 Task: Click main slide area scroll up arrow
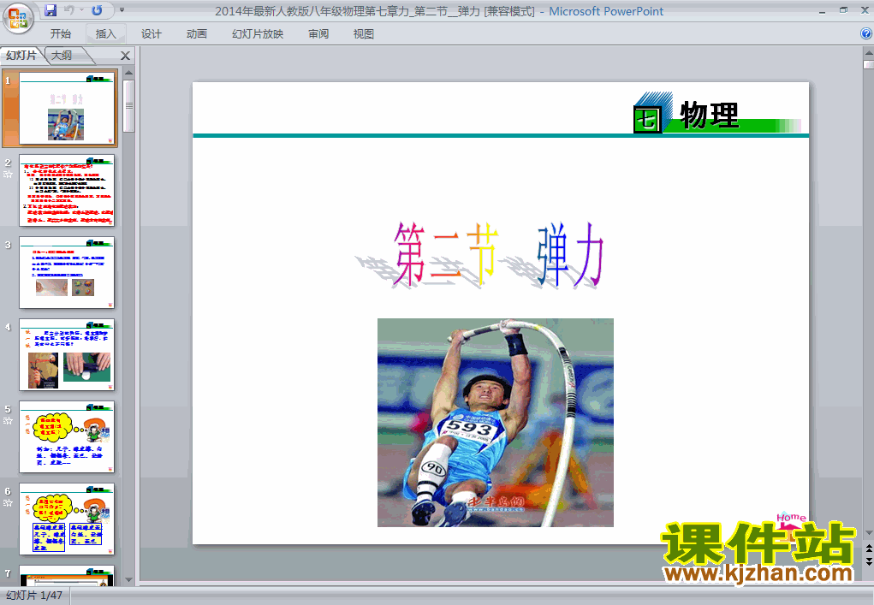coord(868,53)
